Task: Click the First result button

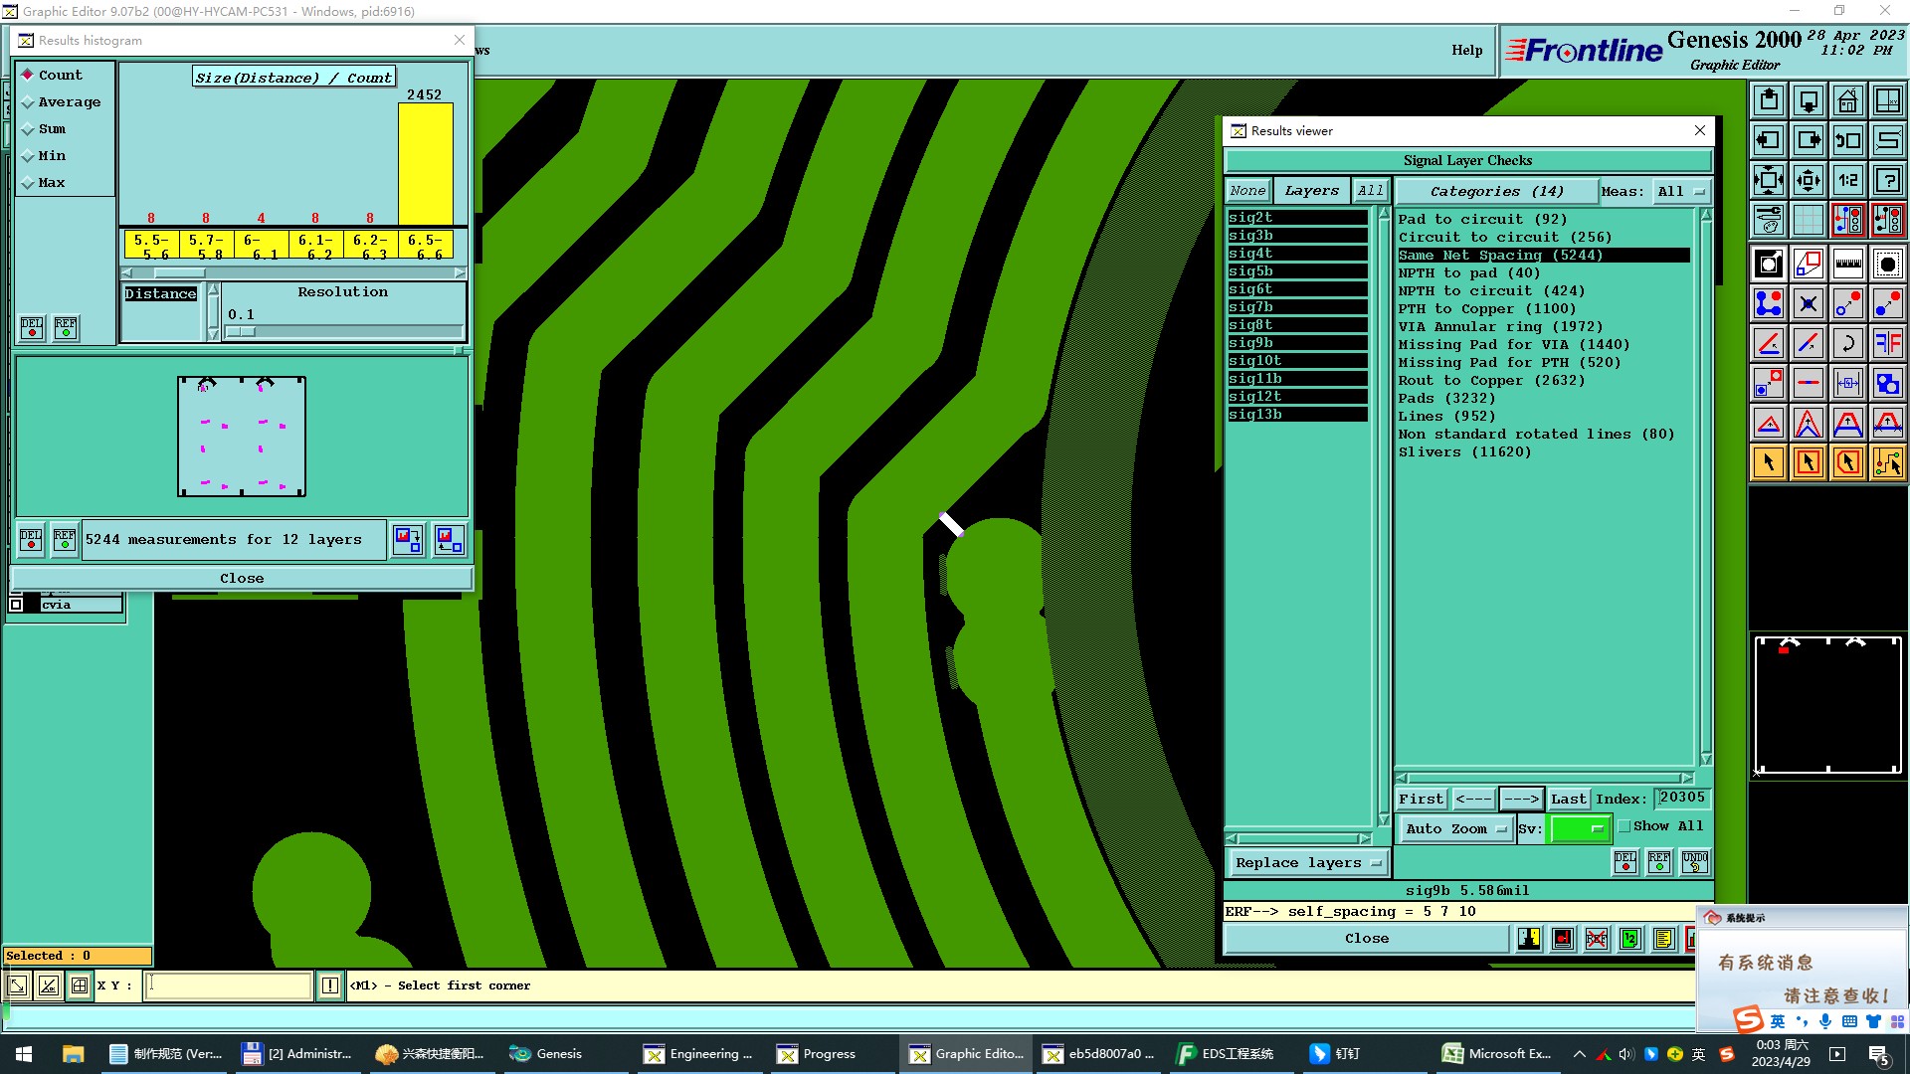Action: (x=1421, y=799)
